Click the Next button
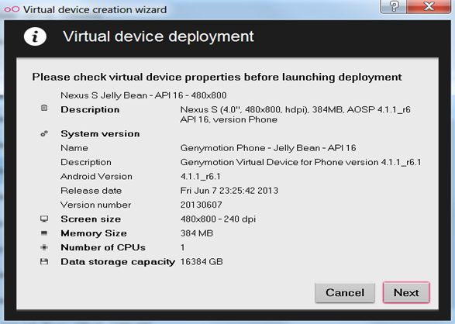Screen dimensions: 455x324 pyautogui.click(x=406, y=292)
